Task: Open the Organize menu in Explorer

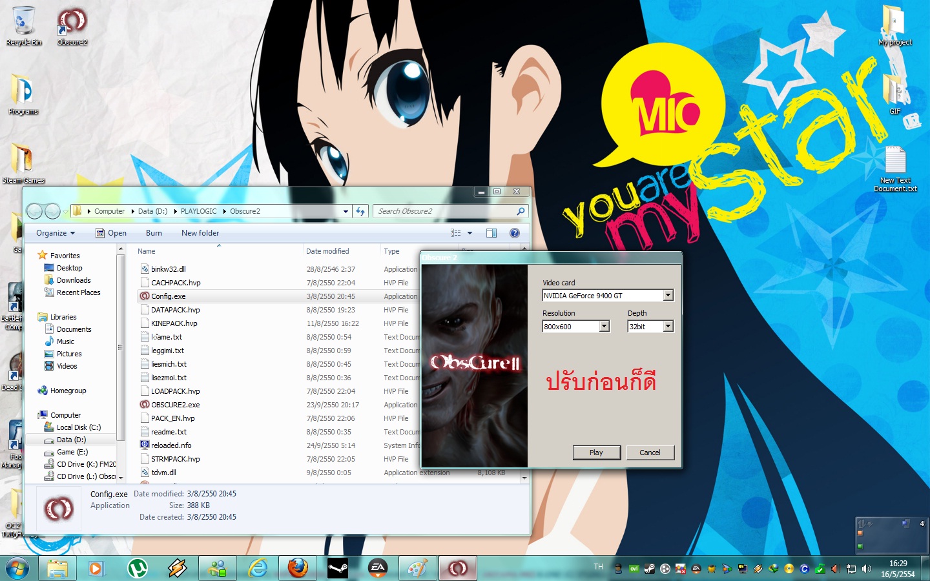Action: [56, 233]
